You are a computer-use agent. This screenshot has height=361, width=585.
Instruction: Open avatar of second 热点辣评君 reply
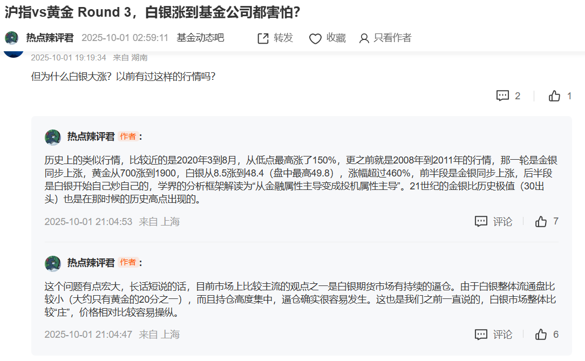tap(52, 264)
